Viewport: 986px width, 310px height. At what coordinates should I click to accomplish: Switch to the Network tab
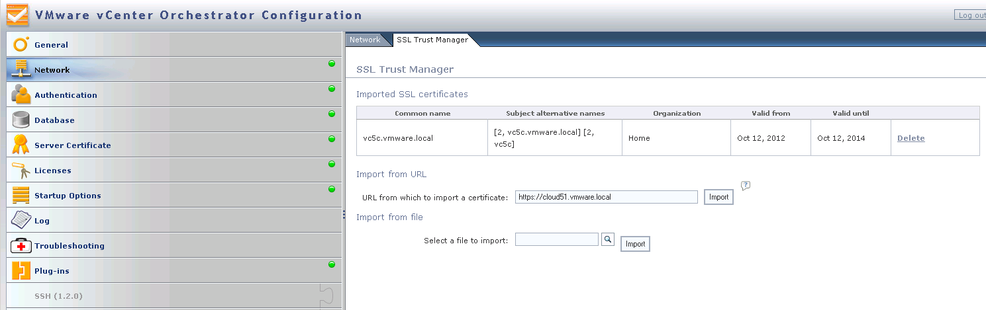[x=365, y=40]
